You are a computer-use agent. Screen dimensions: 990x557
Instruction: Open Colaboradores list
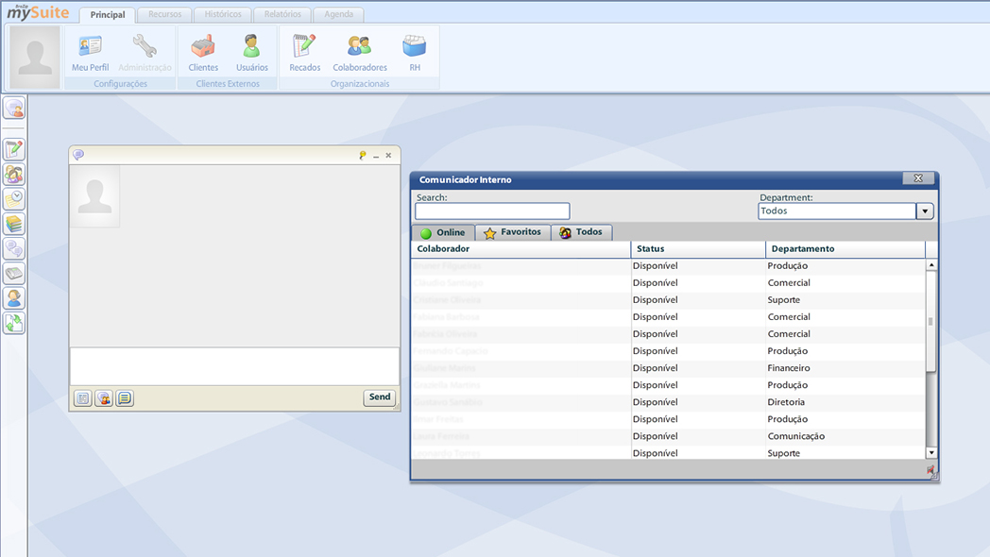360,53
